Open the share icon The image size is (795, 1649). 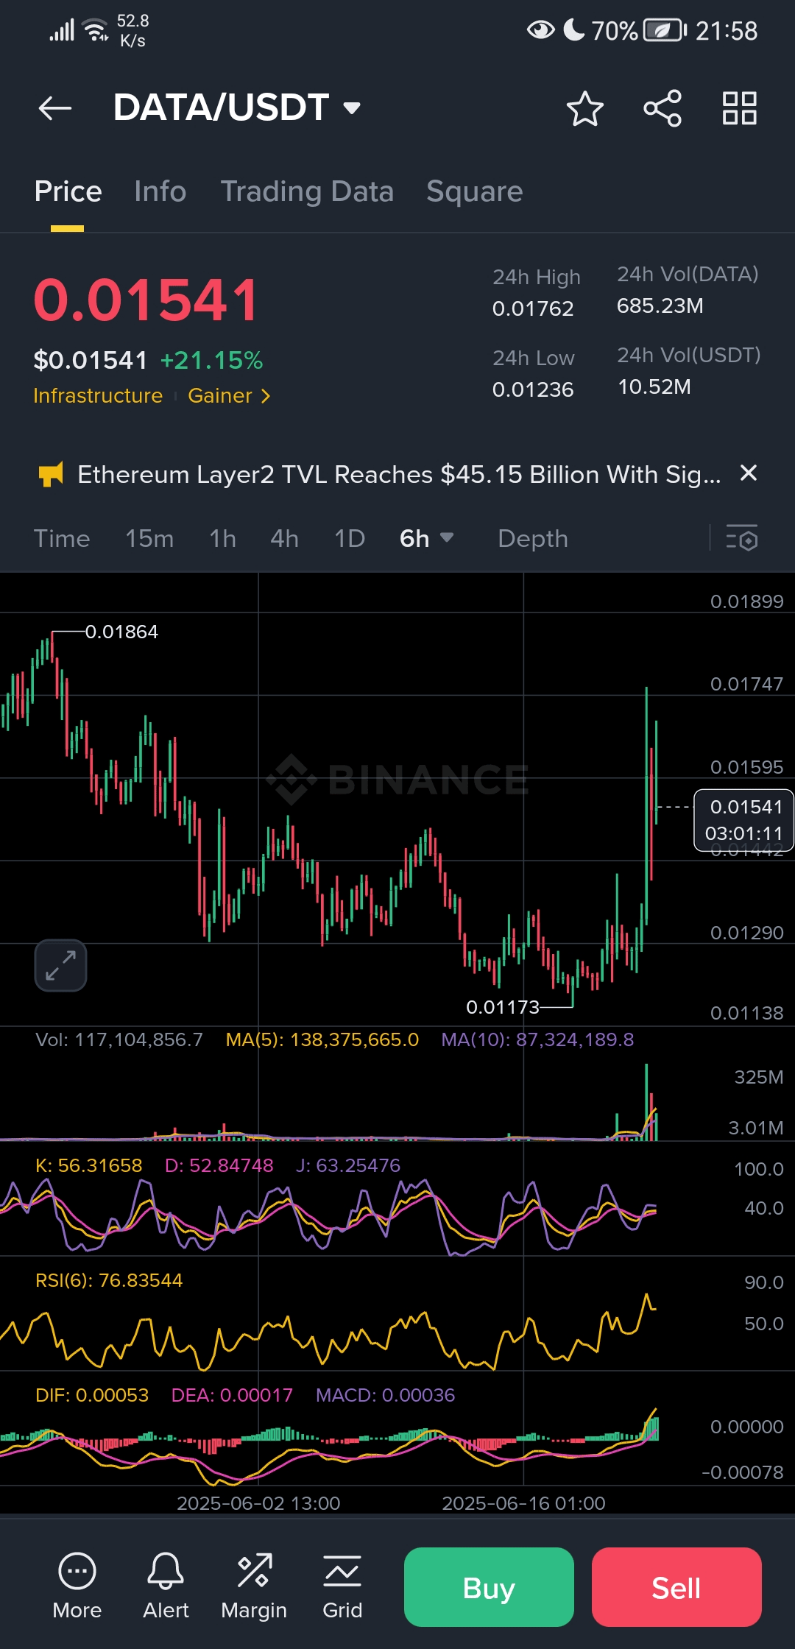(x=662, y=109)
